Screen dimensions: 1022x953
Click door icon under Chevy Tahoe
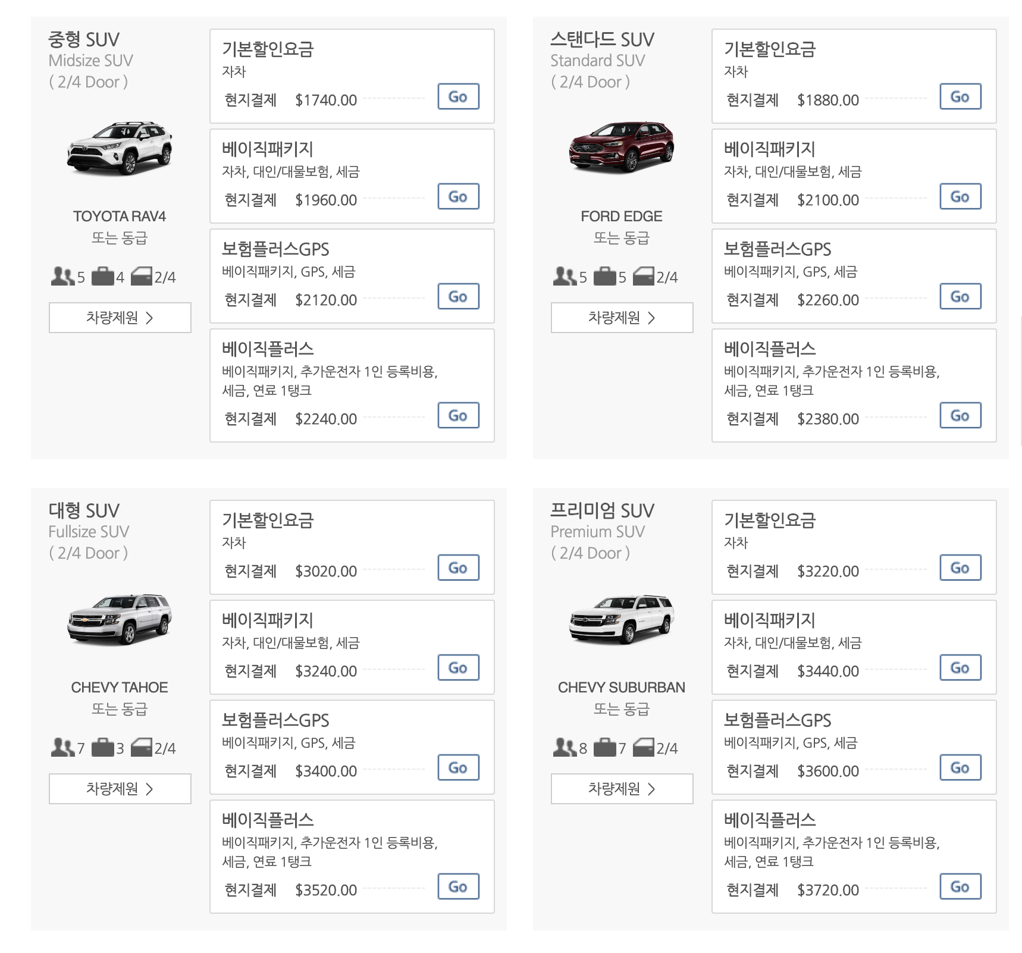[141, 748]
